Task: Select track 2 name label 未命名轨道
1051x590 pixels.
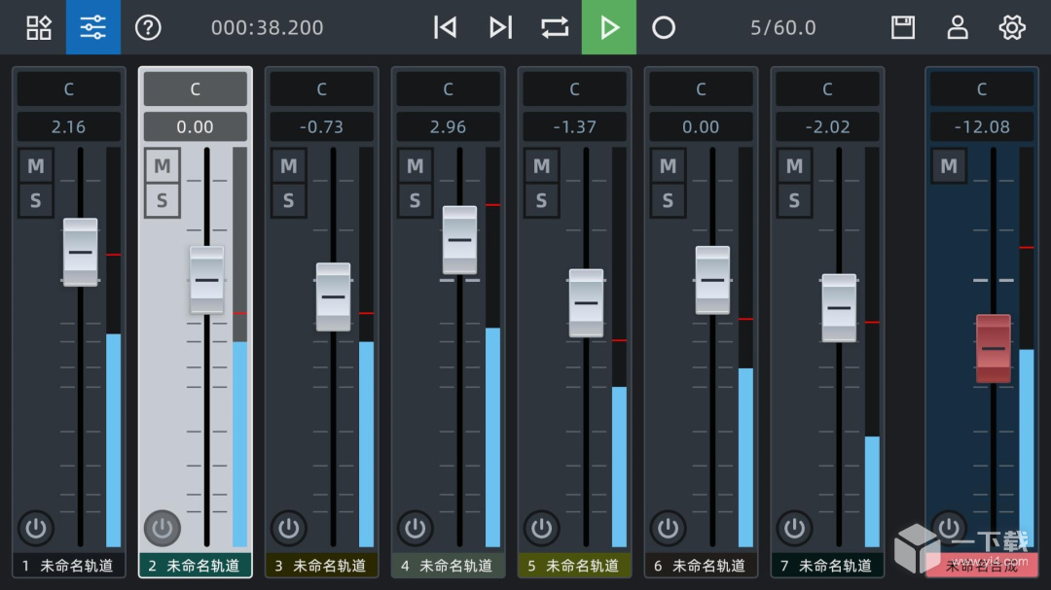Action: click(203, 566)
